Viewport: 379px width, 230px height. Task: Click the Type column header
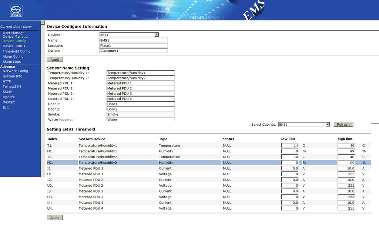pyautogui.click(x=163, y=139)
